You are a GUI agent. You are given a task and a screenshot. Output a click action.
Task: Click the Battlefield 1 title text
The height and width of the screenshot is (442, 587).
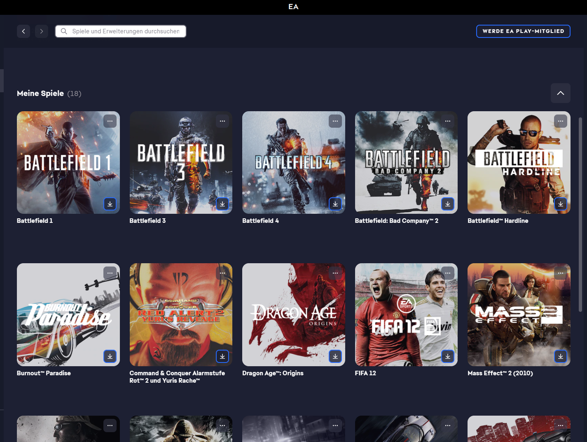(35, 221)
